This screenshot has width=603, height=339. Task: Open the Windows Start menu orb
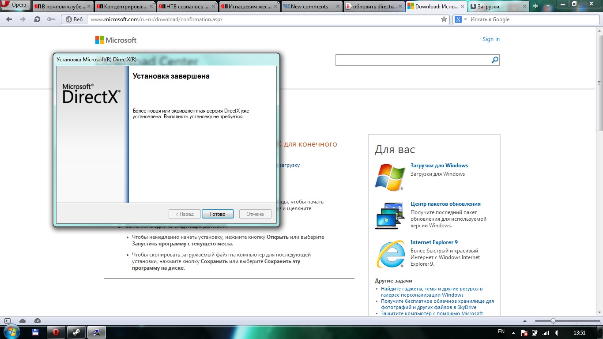coord(11,332)
